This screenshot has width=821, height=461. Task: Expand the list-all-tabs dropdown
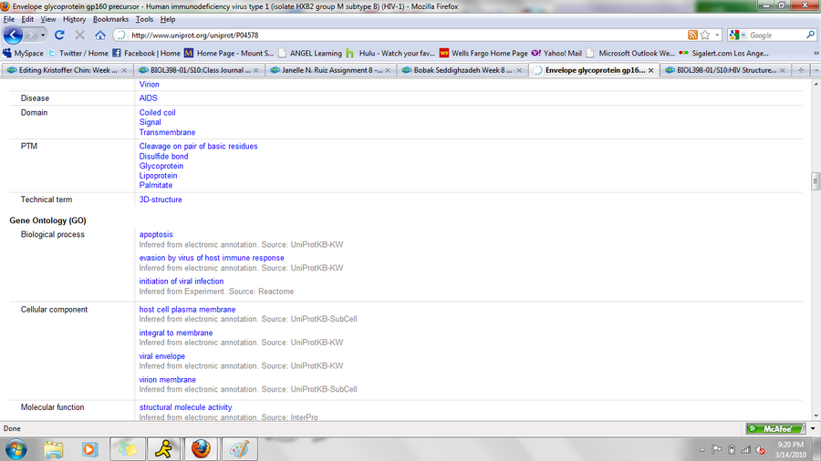tap(814, 70)
